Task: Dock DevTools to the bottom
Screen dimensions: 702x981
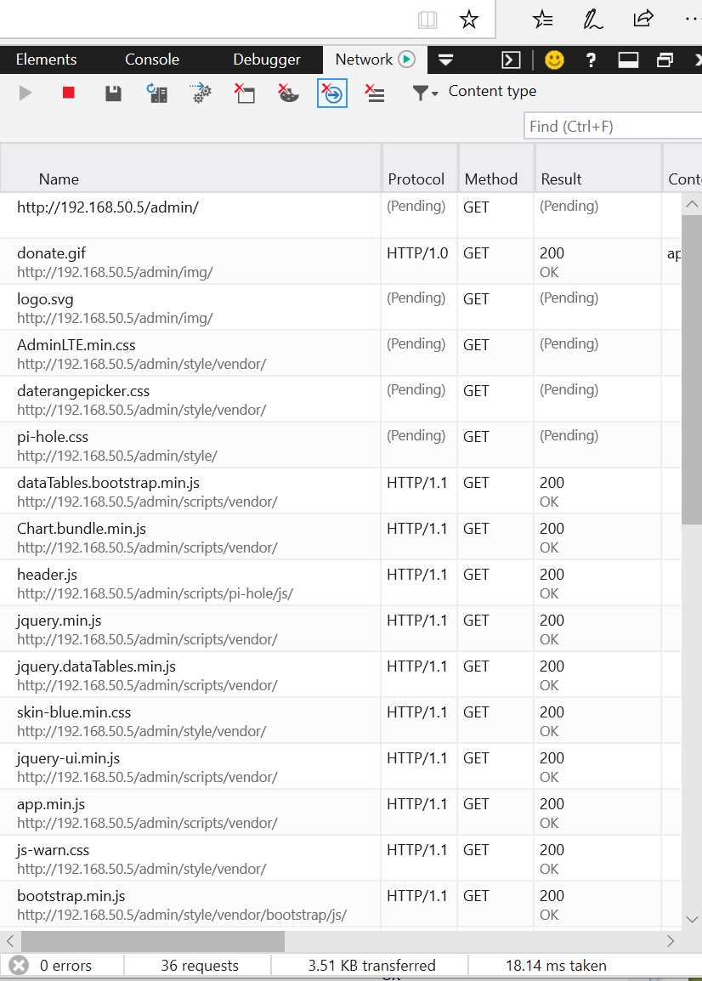Action: point(626,60)
